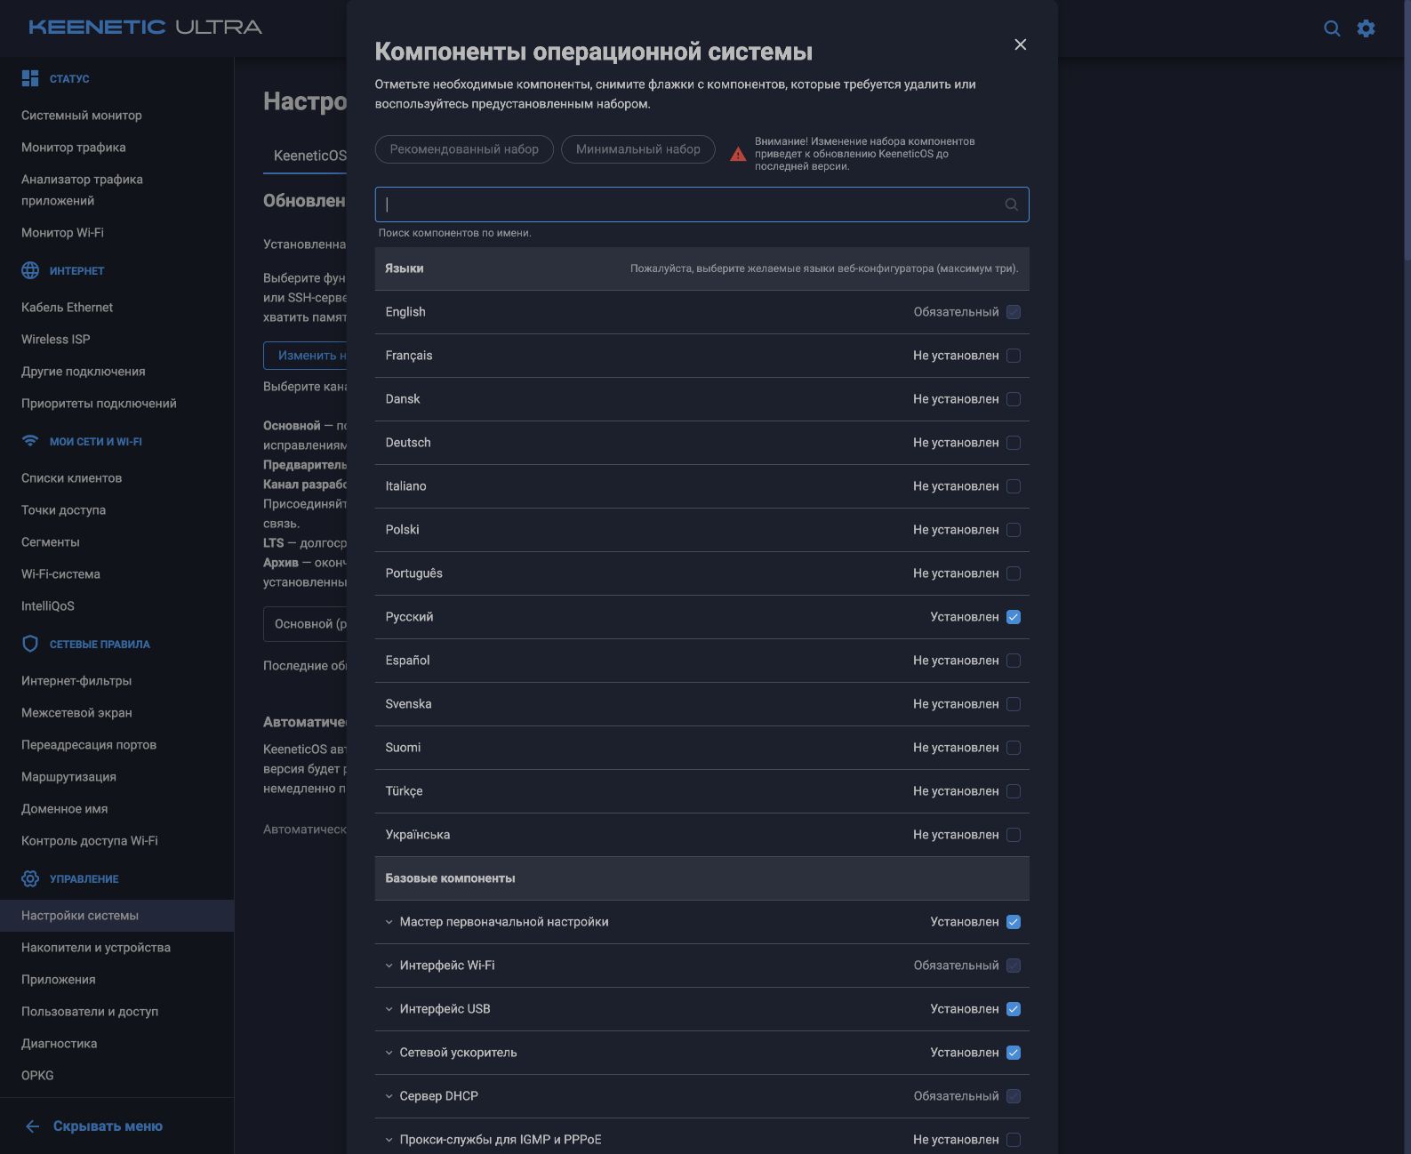Screen dimensions: 1411x1154
Task: Open Настройки системы menu item
Action: (x=116, y=916)
